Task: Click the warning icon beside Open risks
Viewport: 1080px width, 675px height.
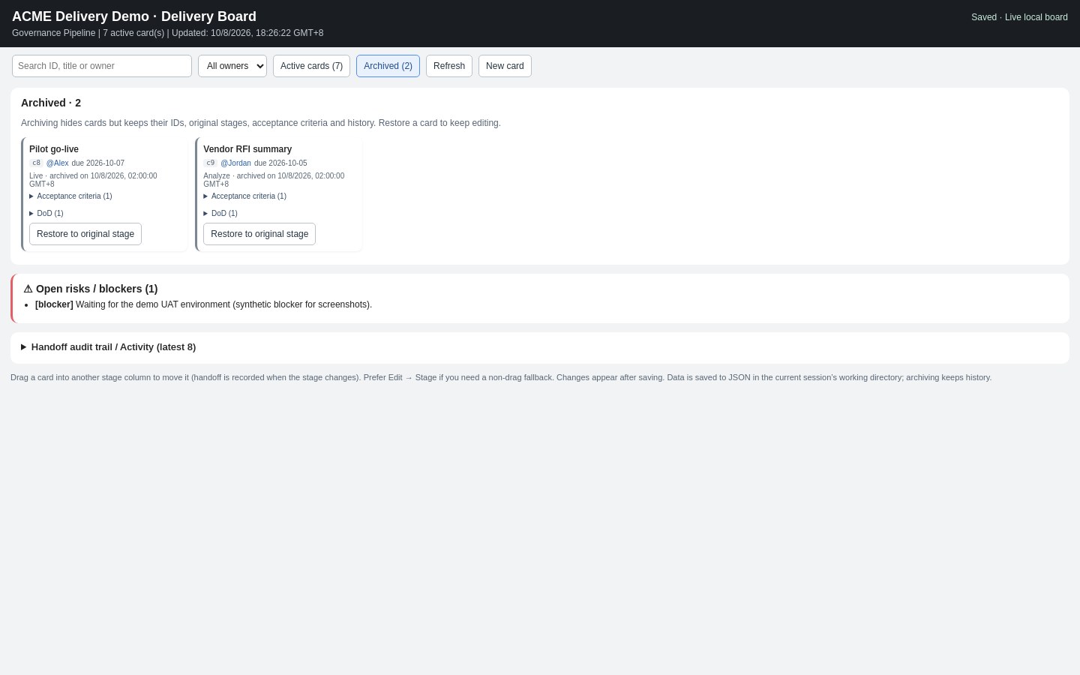Action: [x=28, y=289]
